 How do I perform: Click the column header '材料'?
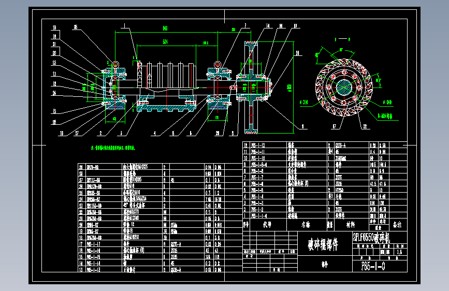point(350,225)
